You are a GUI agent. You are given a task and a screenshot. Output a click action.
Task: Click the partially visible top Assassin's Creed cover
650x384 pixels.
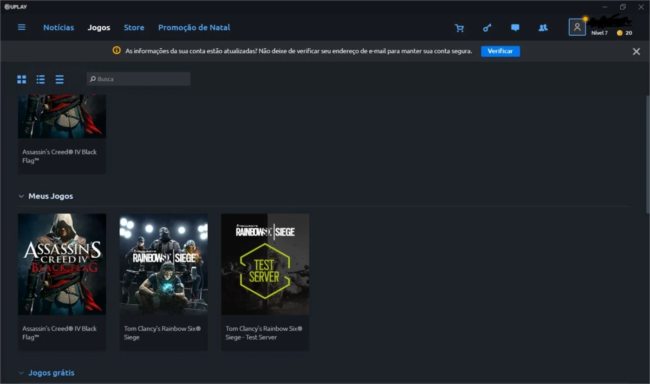click(62, 116)
